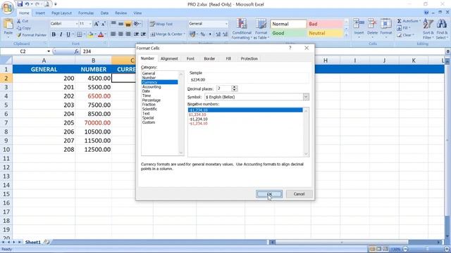The width and height of the screenshot is (451, 253).
Task: Switch to the Border tab in dialog
Action: (209, 58)
